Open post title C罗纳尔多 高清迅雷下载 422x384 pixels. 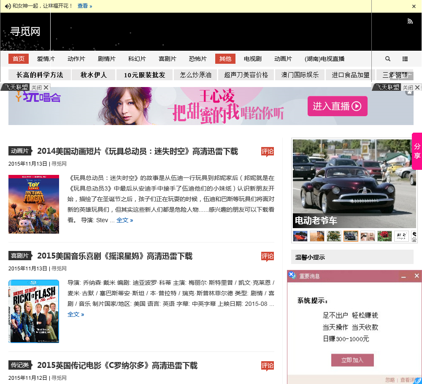(117, 365)
